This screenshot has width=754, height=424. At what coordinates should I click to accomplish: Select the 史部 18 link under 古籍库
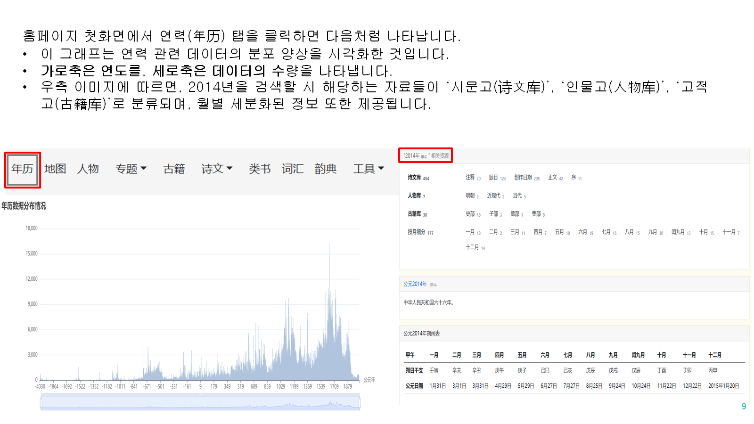473,214
